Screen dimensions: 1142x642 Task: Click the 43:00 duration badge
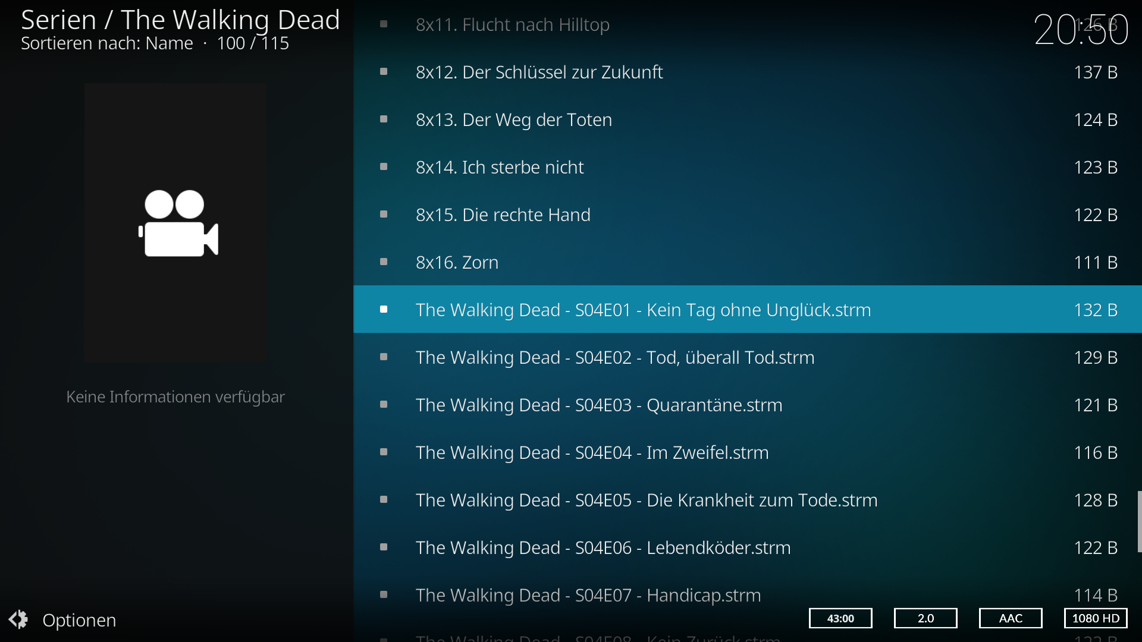tap(840, 618)
